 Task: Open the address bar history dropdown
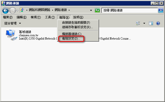(91, 10)
